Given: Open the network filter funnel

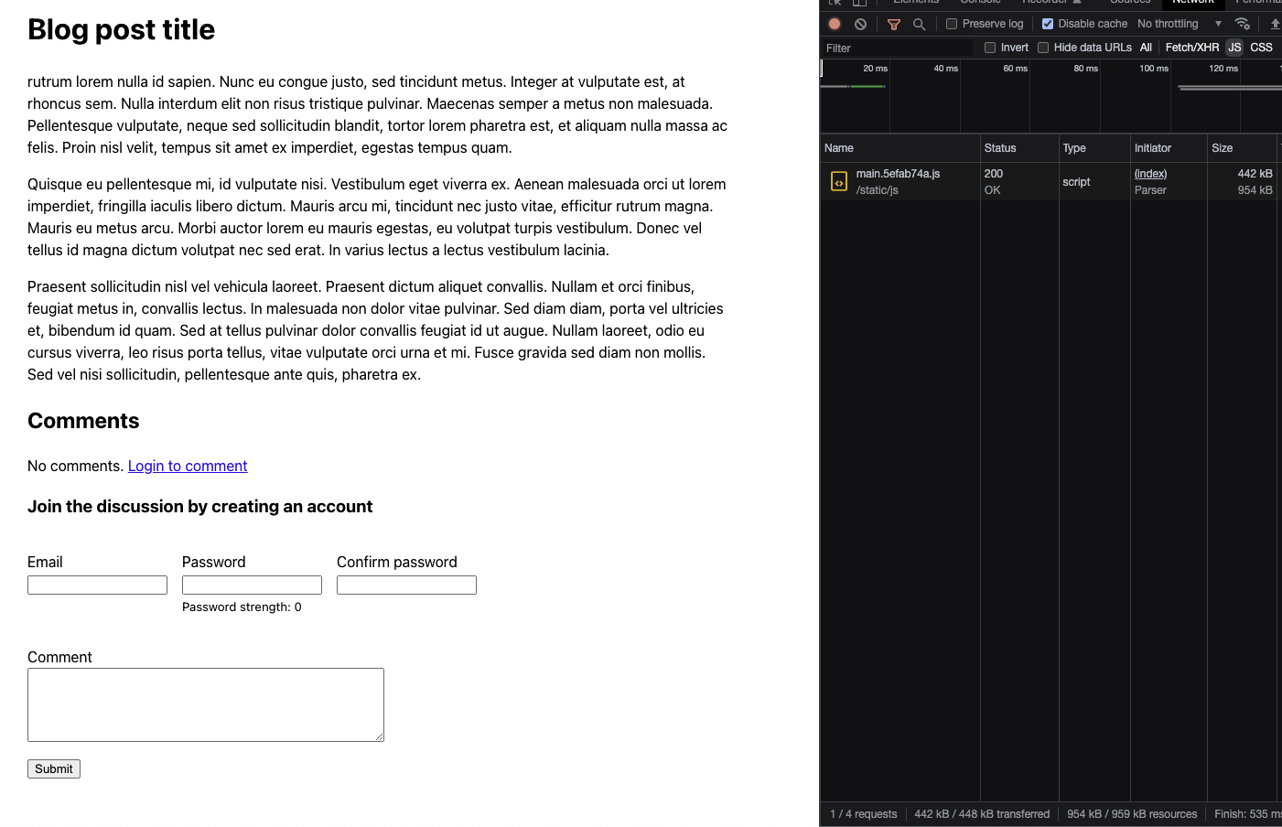Looking at the screenshot, I should 893,24.
